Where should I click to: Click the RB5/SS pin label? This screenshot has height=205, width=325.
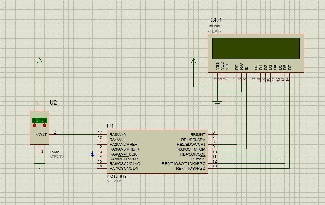pos(198,159)
